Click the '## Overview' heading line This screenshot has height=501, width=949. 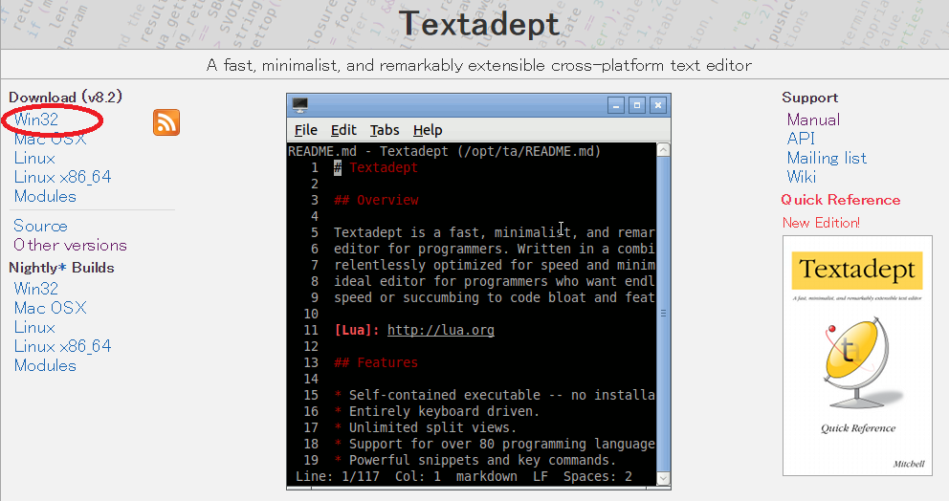click(x=376, y=200)
